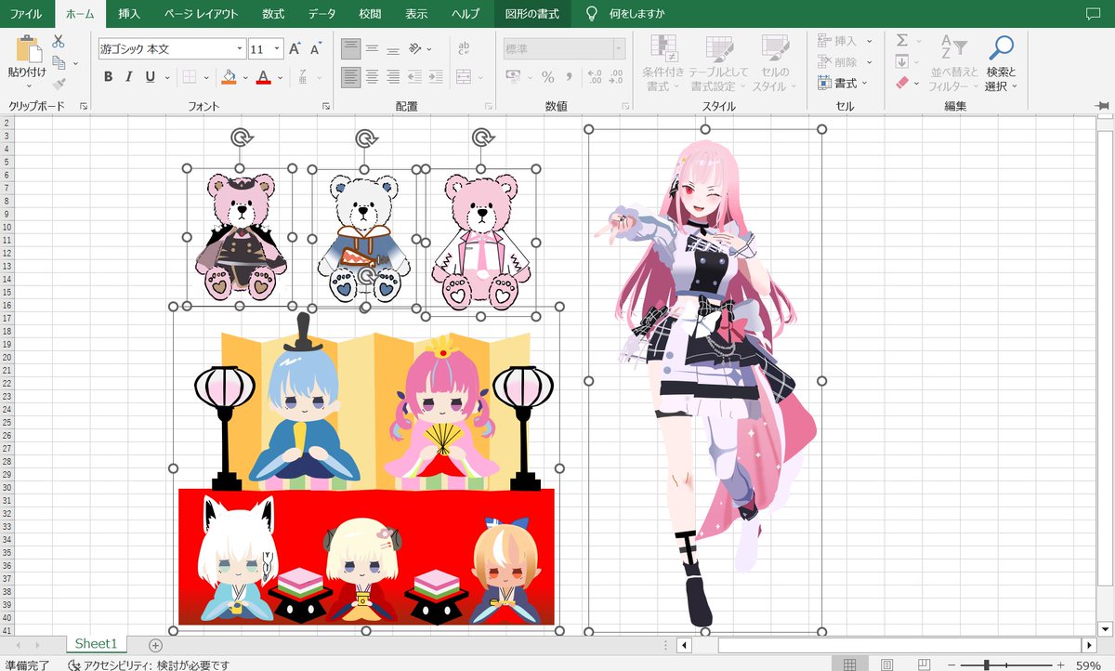1115x671 pixels.
Task: Decrease font size with the small A icon
Action: click(x=317, y=48)
